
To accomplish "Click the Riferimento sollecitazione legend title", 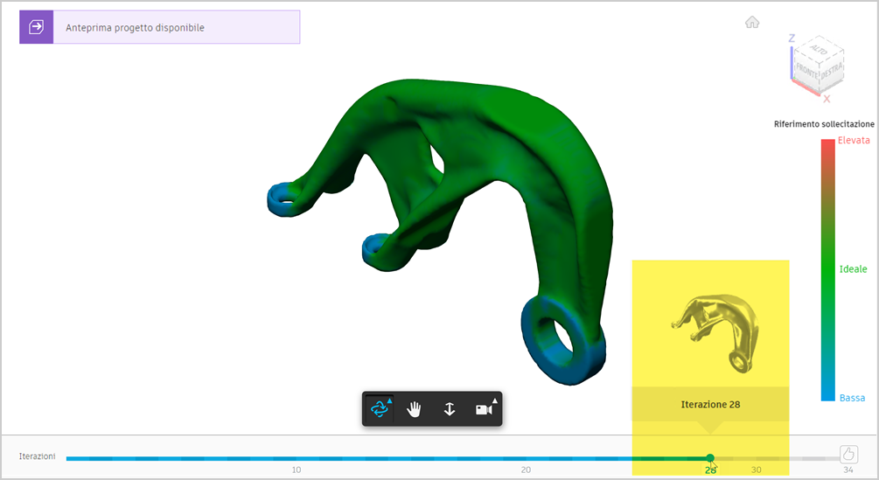I will tap(824, 124).
